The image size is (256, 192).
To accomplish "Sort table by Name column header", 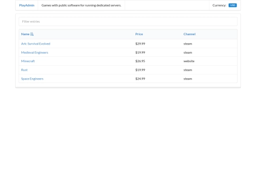I will click(x=25, y=34).
